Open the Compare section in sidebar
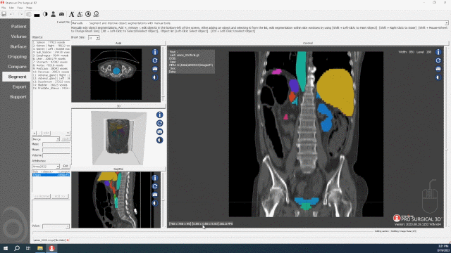 [17, 67]
